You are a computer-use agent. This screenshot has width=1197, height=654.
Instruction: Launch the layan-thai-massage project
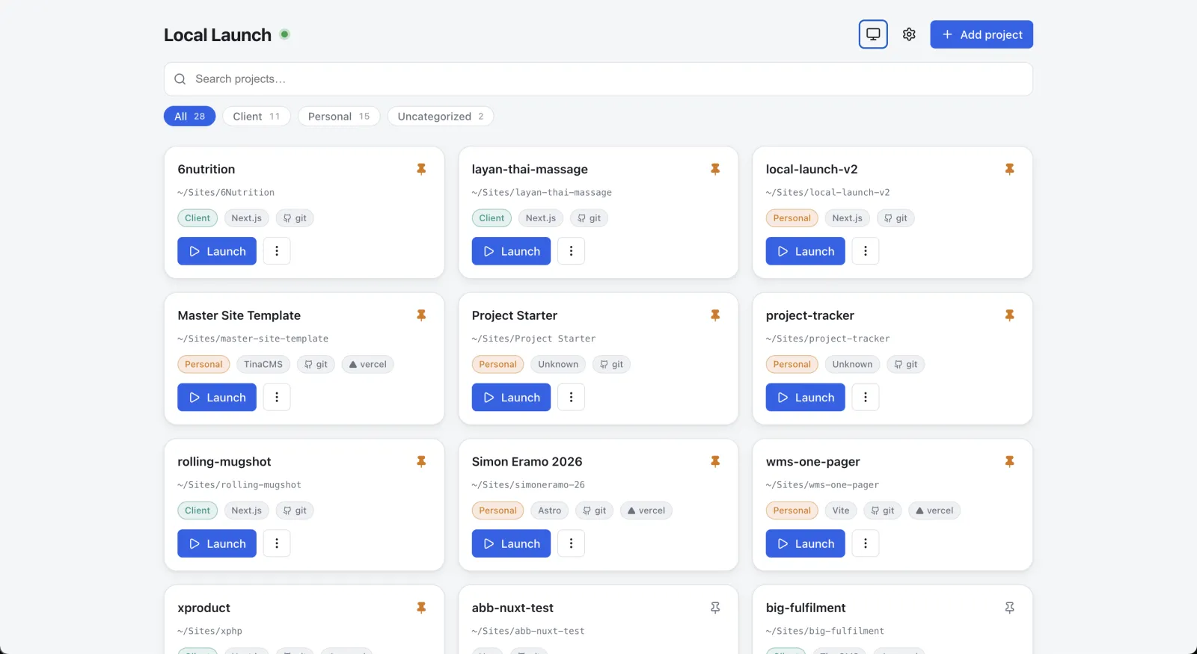(x=511, y=251)
